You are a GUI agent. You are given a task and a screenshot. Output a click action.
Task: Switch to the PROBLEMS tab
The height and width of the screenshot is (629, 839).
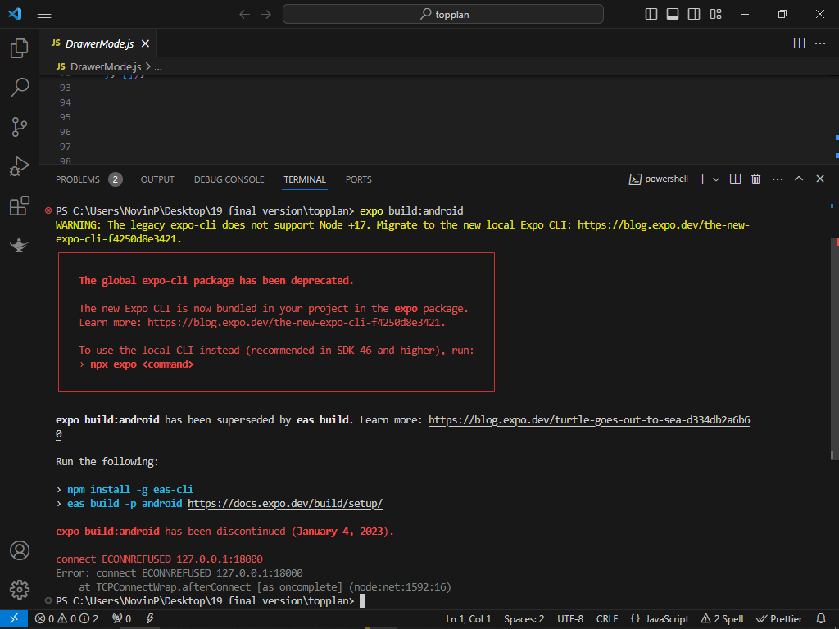point(78,179)
